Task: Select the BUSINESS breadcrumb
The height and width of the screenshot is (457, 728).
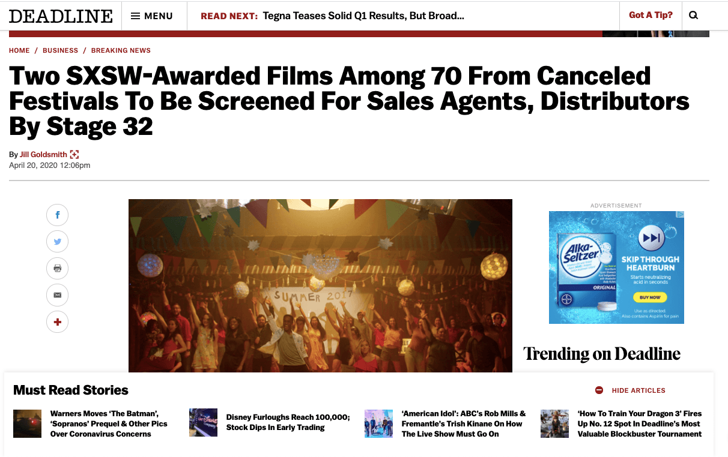Action: point(60,50)
